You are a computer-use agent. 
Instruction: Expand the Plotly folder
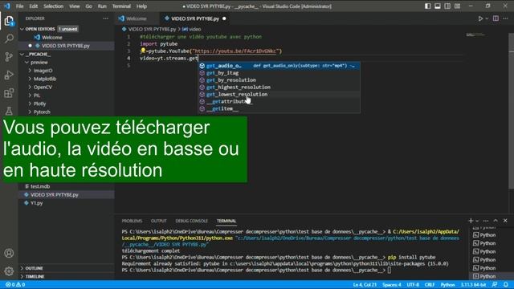click(x=30, y=104)
